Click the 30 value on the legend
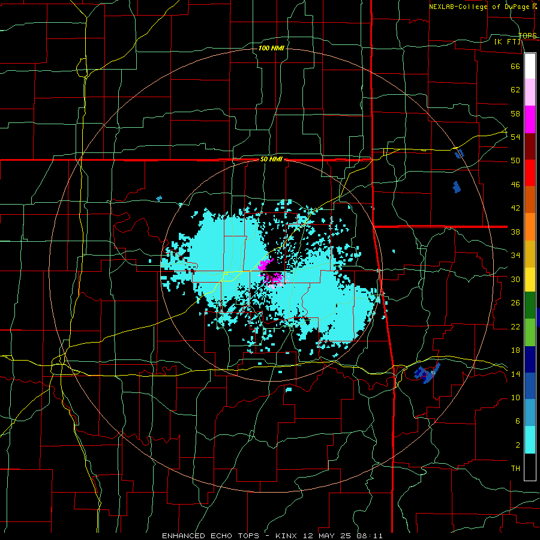 coord(515,279)
